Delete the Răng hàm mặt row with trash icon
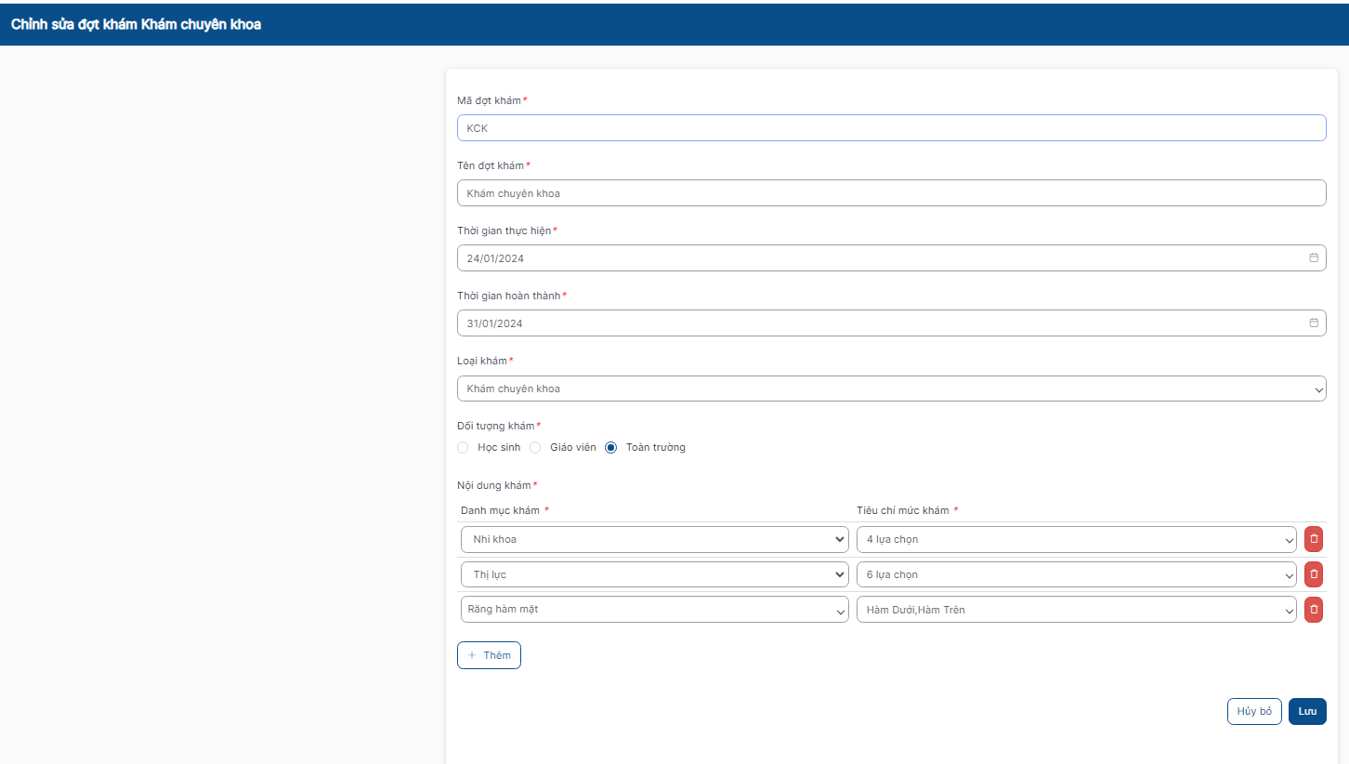 pyautogui.click(x=1314, y=610)
